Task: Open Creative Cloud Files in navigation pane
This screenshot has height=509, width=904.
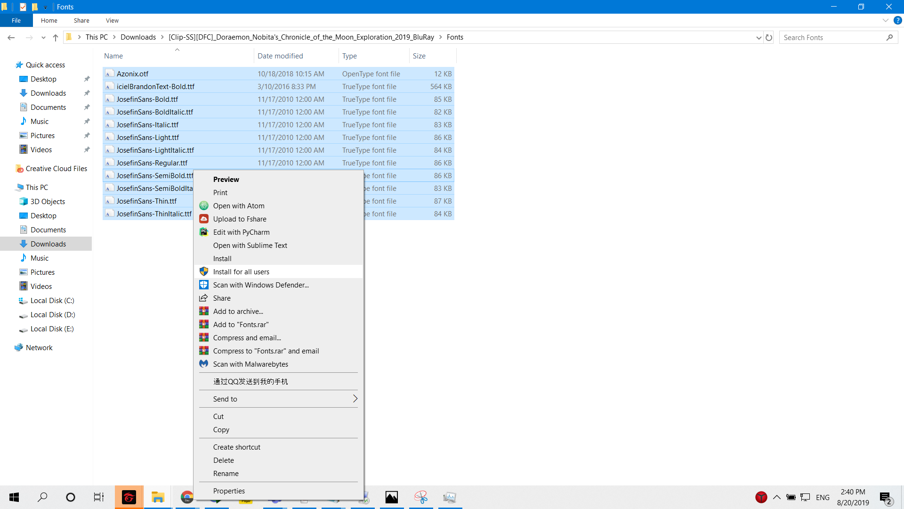Action: click(56, 169)
